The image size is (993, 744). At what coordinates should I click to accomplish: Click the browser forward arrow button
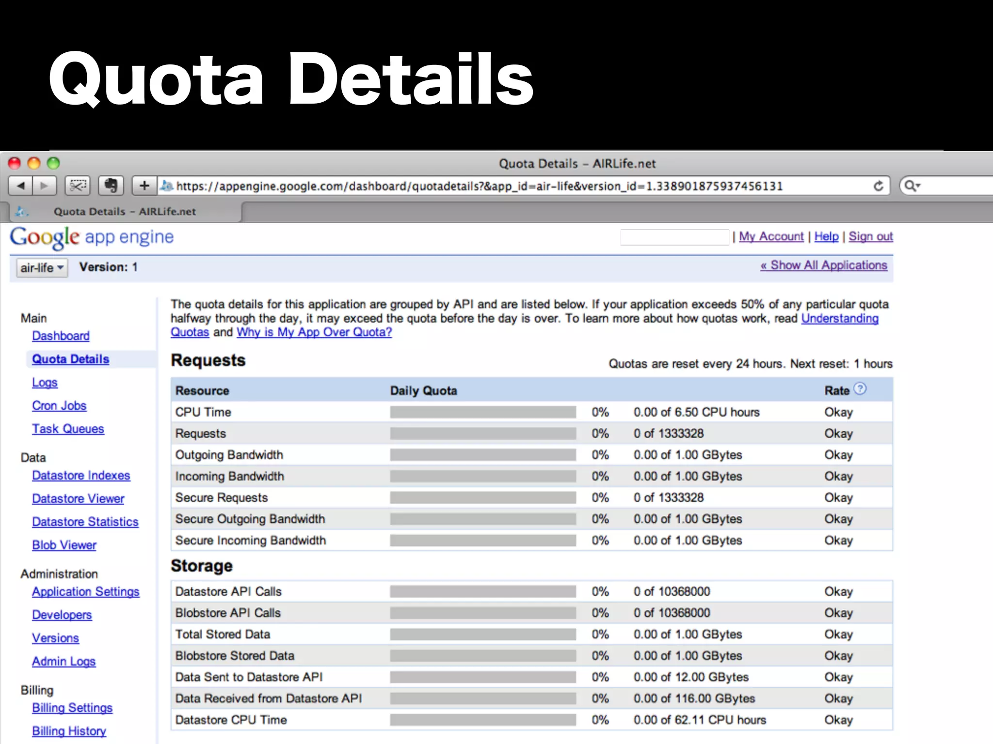click(x=45, y=186)
